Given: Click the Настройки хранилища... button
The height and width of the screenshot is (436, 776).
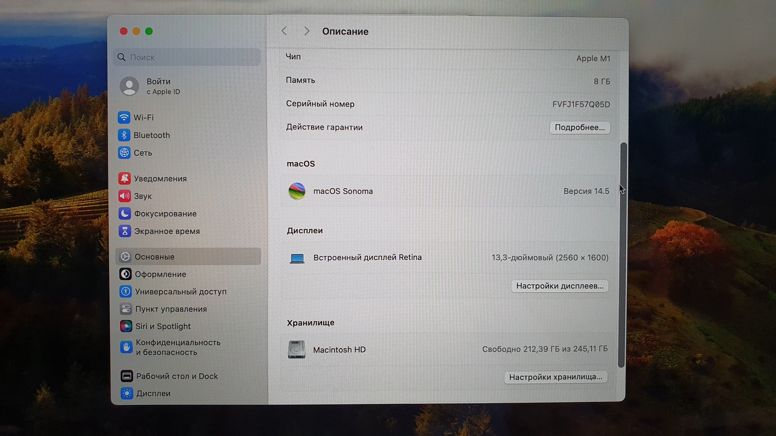Looking at the screenshot, I should pos(555,377).
